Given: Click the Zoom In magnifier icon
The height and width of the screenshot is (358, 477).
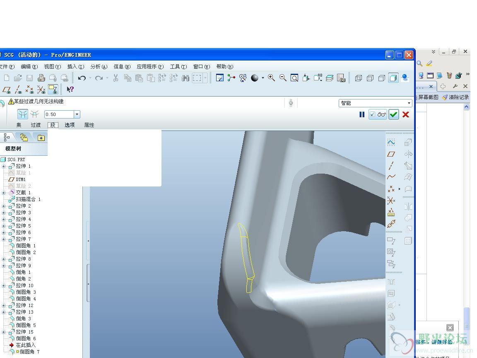Looking at the screenshot, I should (271, 78).
